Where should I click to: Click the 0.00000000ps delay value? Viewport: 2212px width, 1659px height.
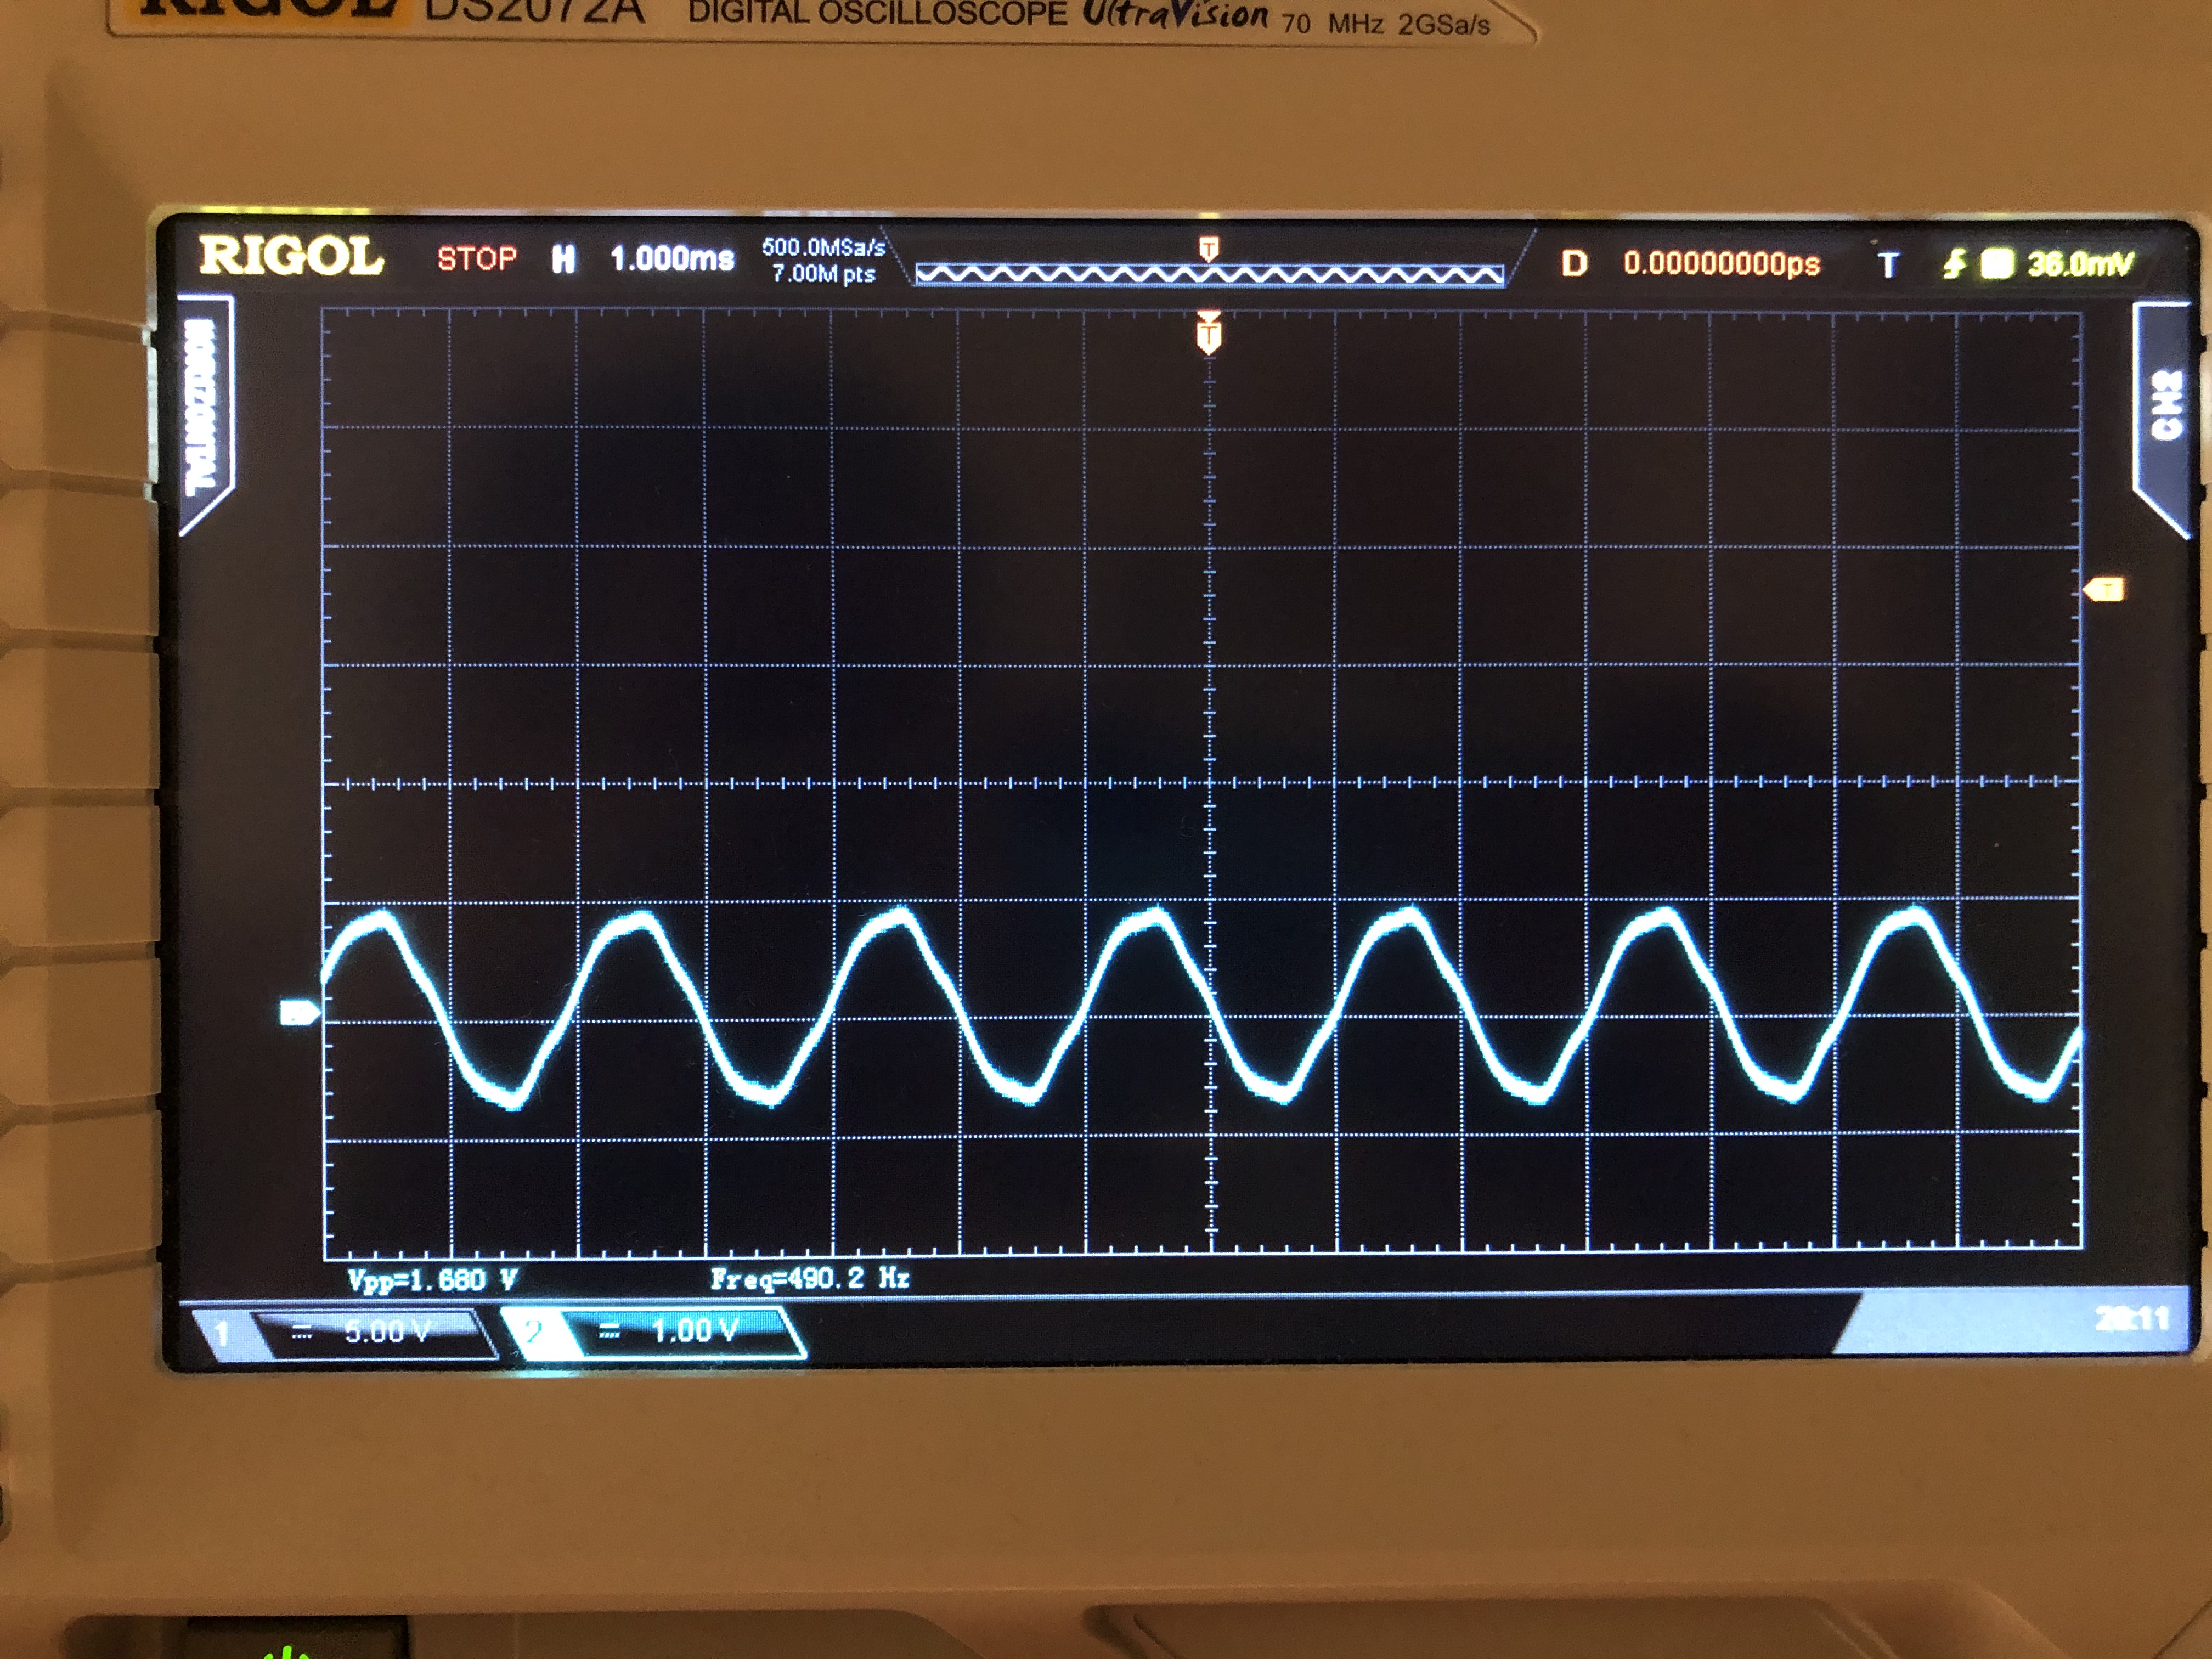(1722, 264)
